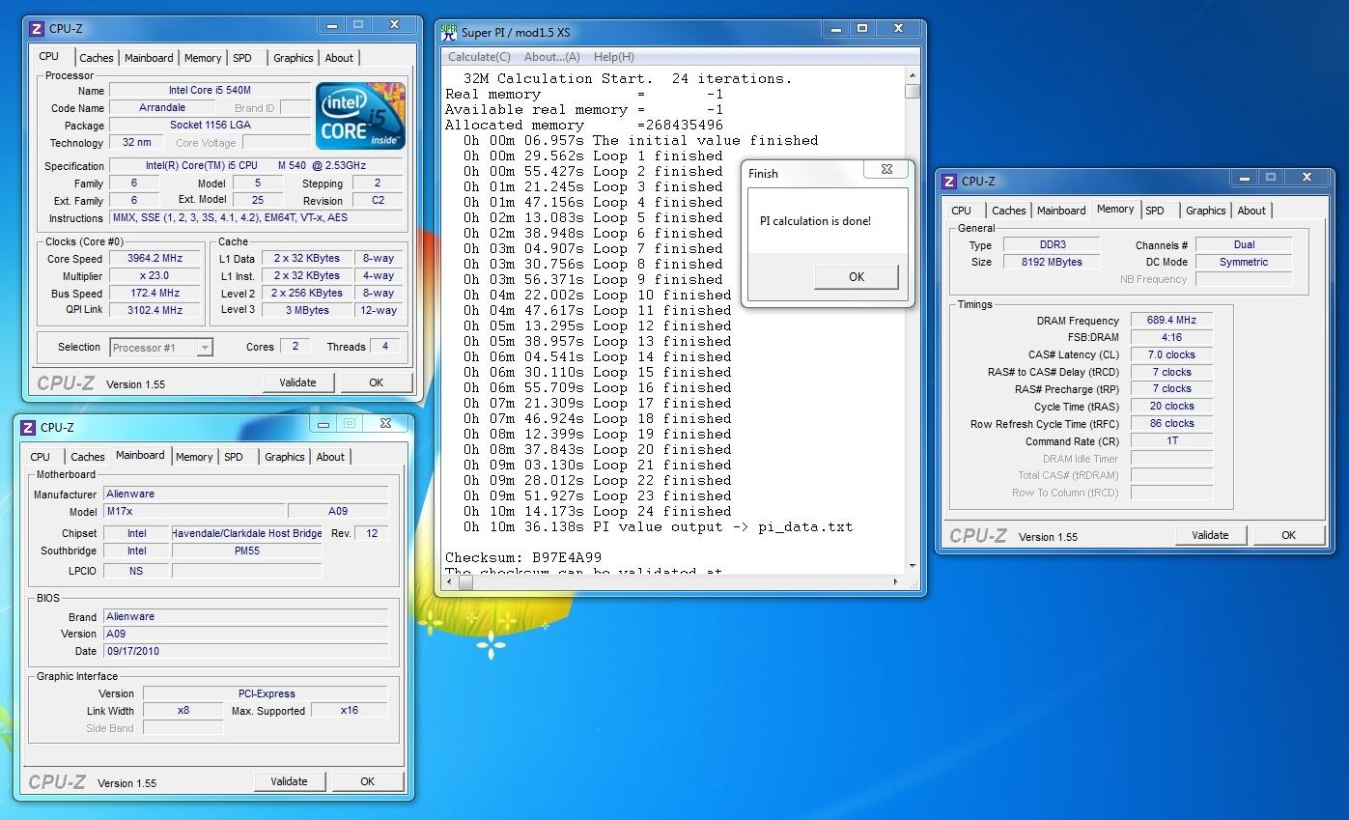The image size is (1349, 820).
Task: Click the processor name field Intel Core i5 540M
Action: (210, 91)
